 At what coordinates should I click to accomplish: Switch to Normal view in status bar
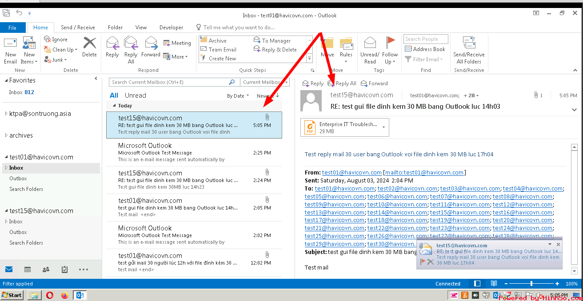click(x=477, y=283)
